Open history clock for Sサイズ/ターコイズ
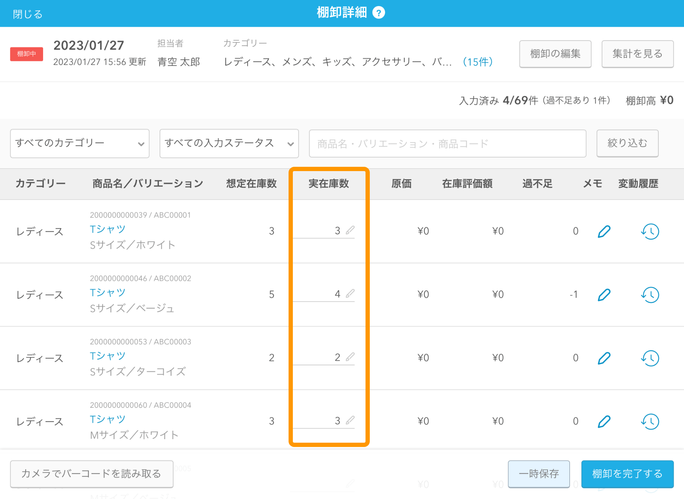The height and width of the screenshot is (499, 684). click(x=650, y=358)
